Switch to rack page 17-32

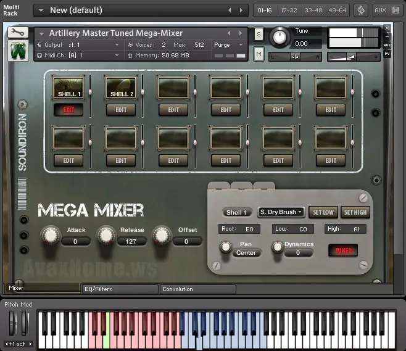(x=289, y=10)
